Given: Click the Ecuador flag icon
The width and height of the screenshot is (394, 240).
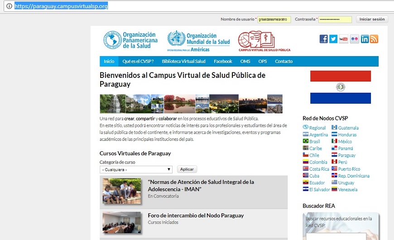Looking at the screenshot, I should tap(306, 182).
